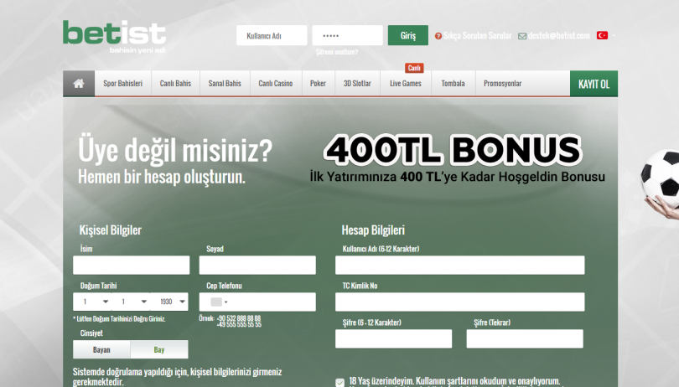Click the Soyad input field
This screenshot has width=679, height=387.
(x=257, y=265)
